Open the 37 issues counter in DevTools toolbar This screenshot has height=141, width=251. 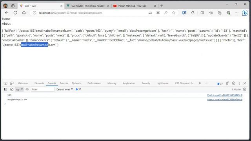[x=220, y=83]
